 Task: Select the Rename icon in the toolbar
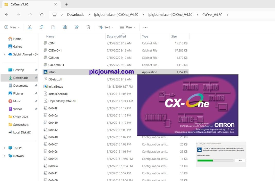pyautogui.click(x=65, y=27)
